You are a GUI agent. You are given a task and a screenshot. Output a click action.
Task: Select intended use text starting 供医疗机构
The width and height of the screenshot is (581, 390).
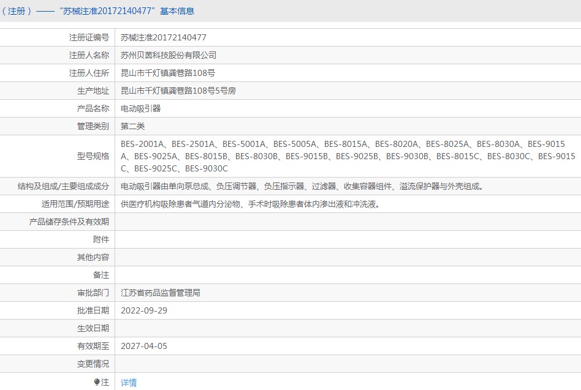tap(251, 204)
